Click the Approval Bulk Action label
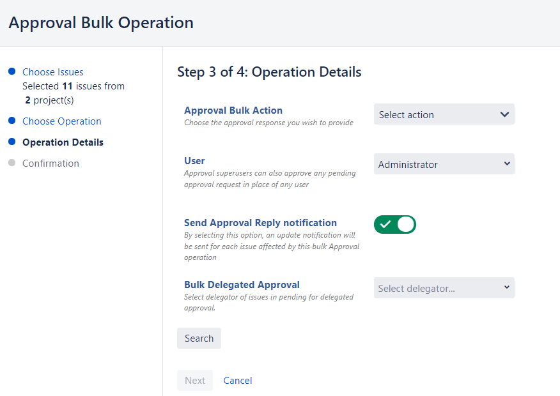Image resolution: width=560 pixels, height=396 pixels. pyautogui.click(x=233, y=110)
